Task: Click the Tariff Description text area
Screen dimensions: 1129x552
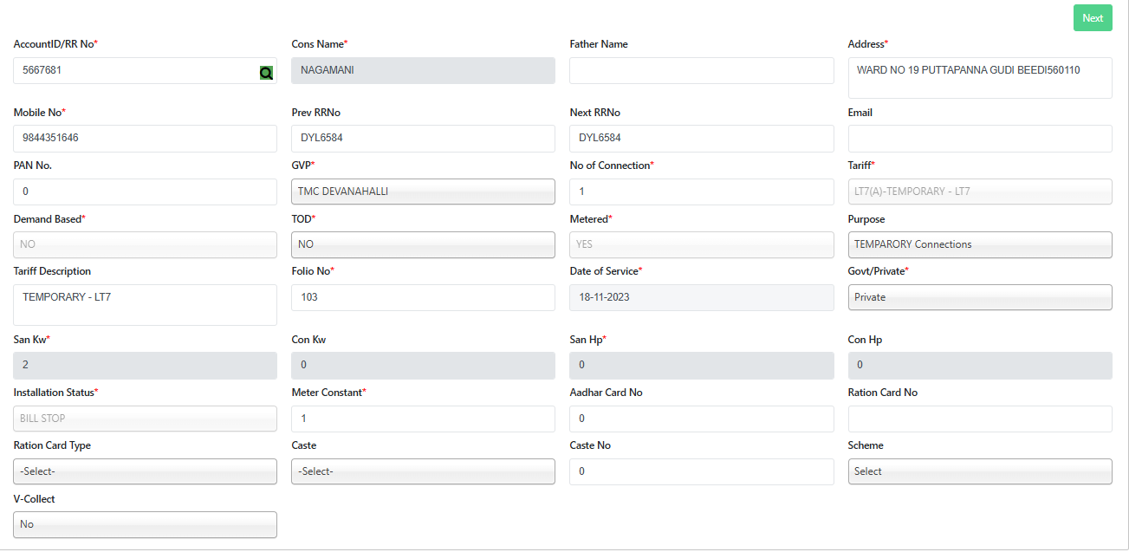Action: (x=146, y=305)
